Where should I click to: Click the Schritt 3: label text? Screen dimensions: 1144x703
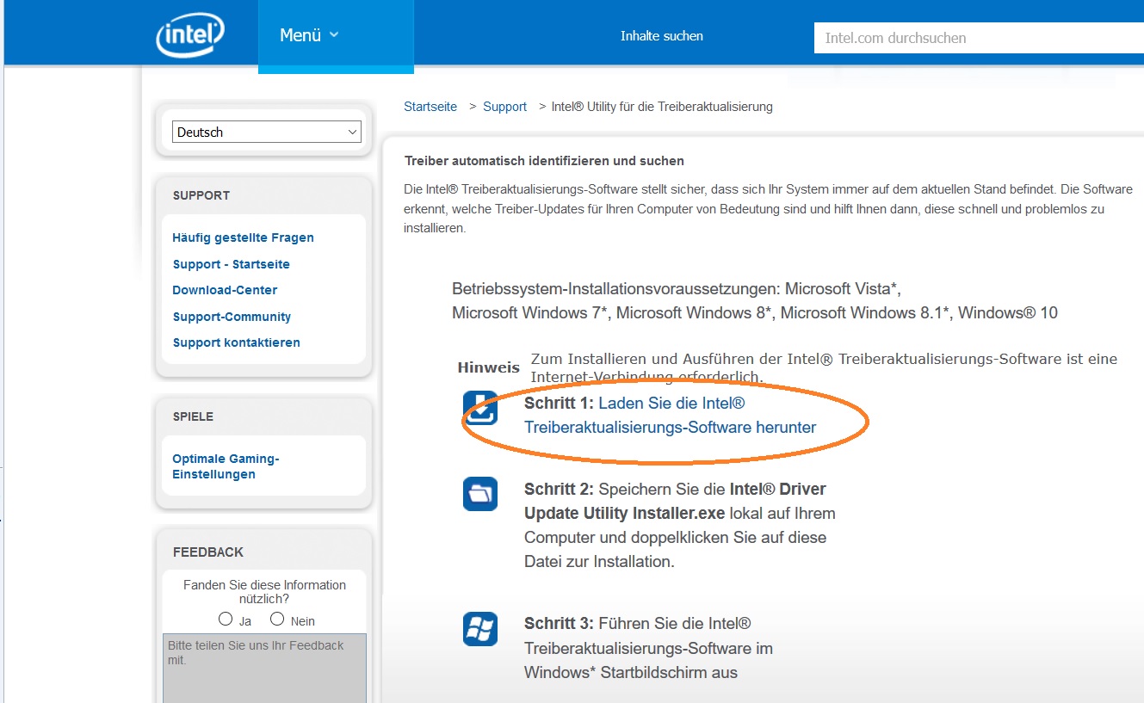coord(559,623)
